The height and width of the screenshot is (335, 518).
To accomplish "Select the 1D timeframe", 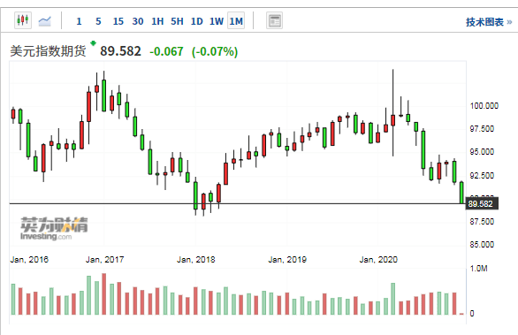I will (x=196, y=21).
